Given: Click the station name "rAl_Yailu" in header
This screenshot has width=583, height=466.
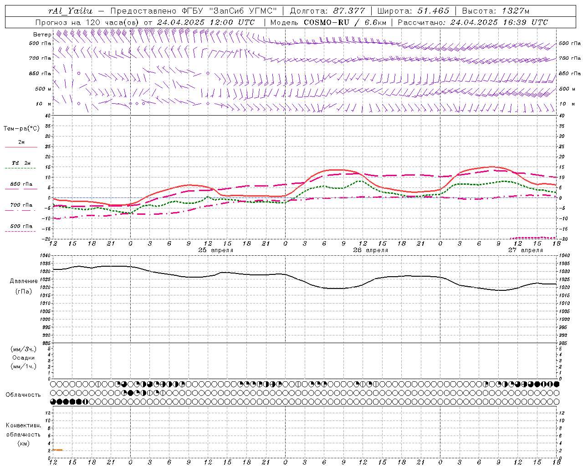Looking at the screenshot, I should point(70,11).
